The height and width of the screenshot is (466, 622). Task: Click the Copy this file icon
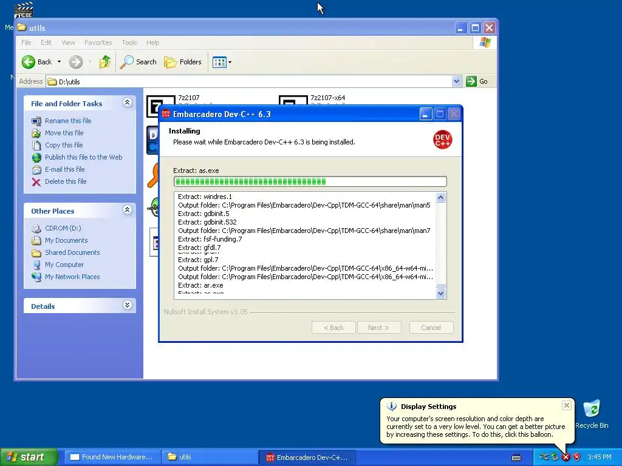click(36, 146)
